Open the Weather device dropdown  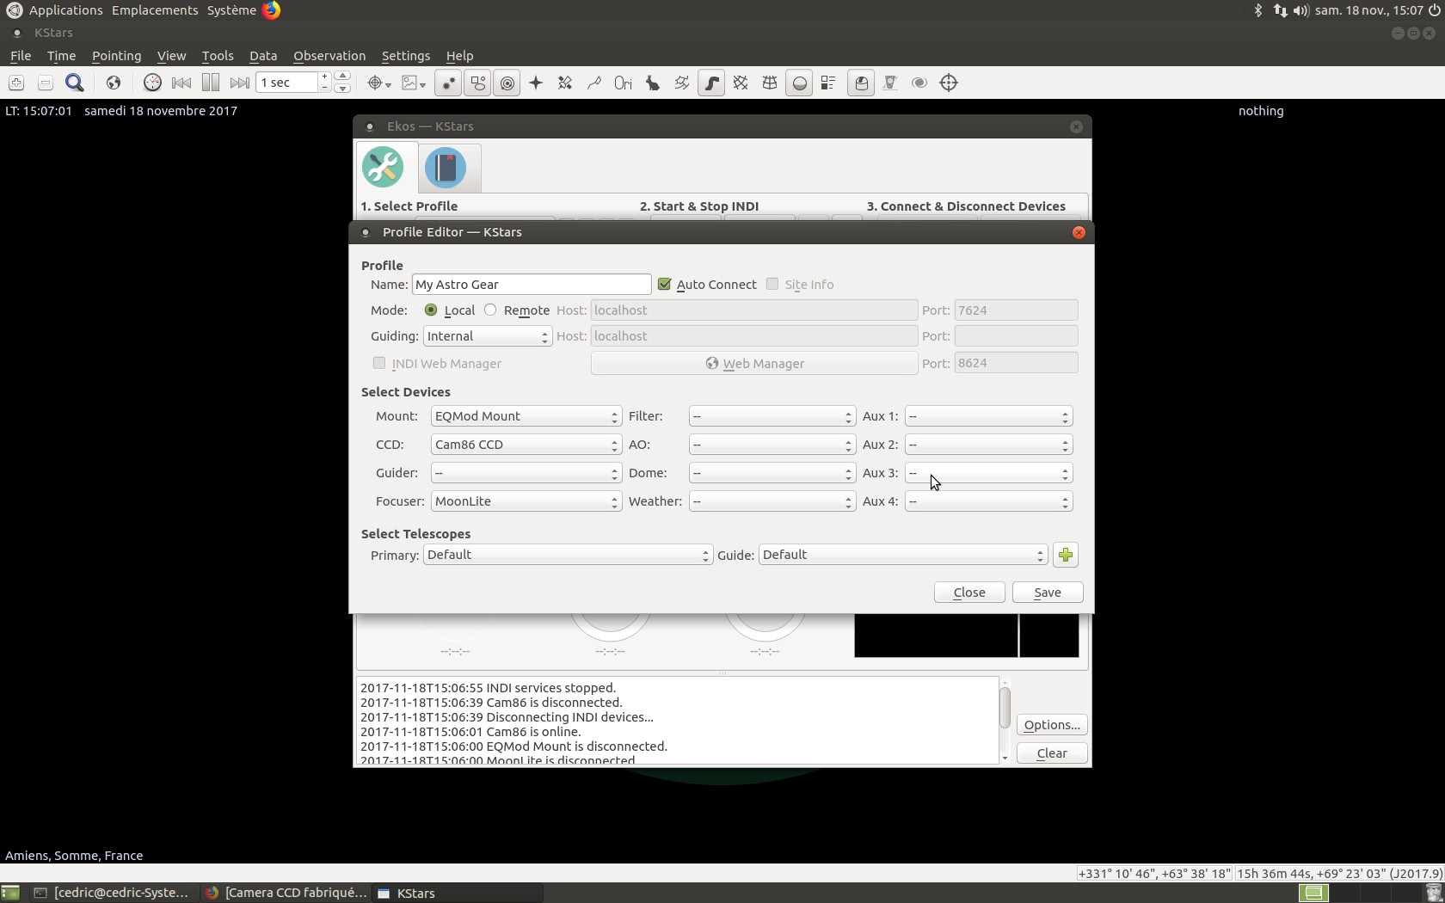click(772, 501)
